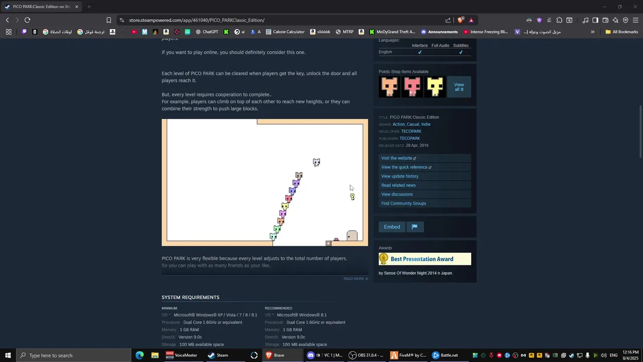
Task: Open the Calorie Calculator bookmark
Action: [x=285, y=32]
